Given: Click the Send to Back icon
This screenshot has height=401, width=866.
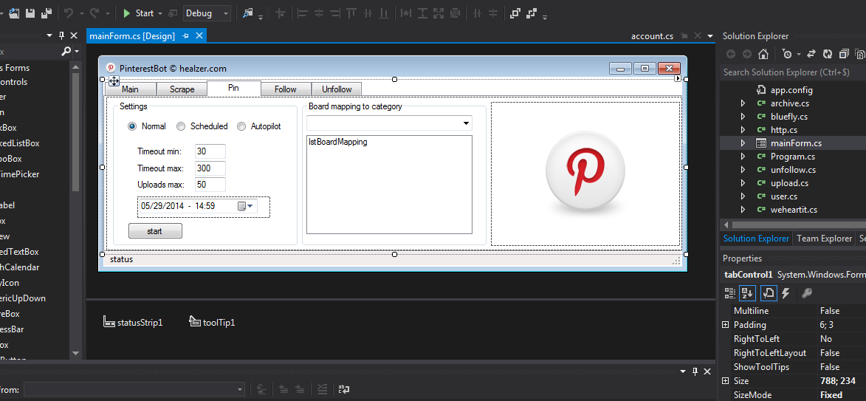Looking at the screenshot, I should (x=532, y=13).
